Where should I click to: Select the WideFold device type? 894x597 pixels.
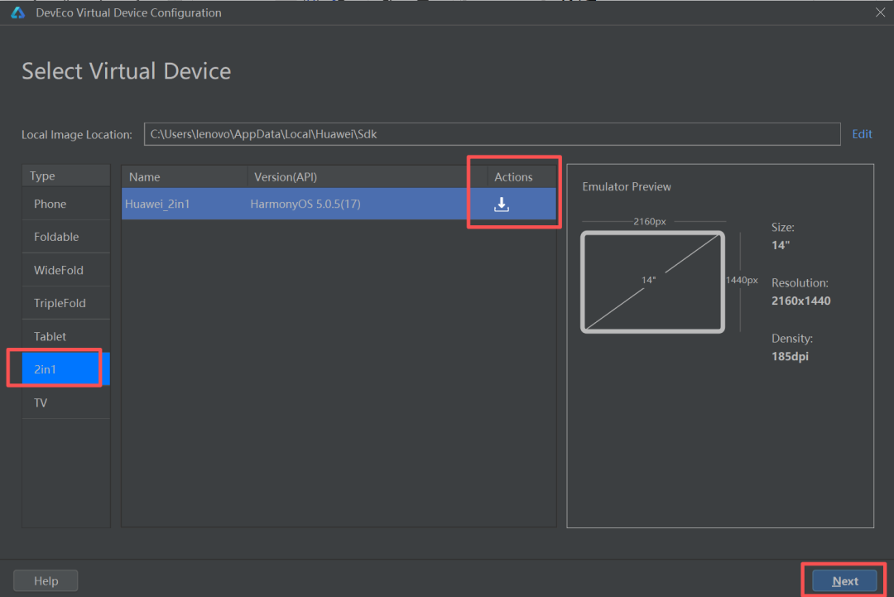(66, 270)
